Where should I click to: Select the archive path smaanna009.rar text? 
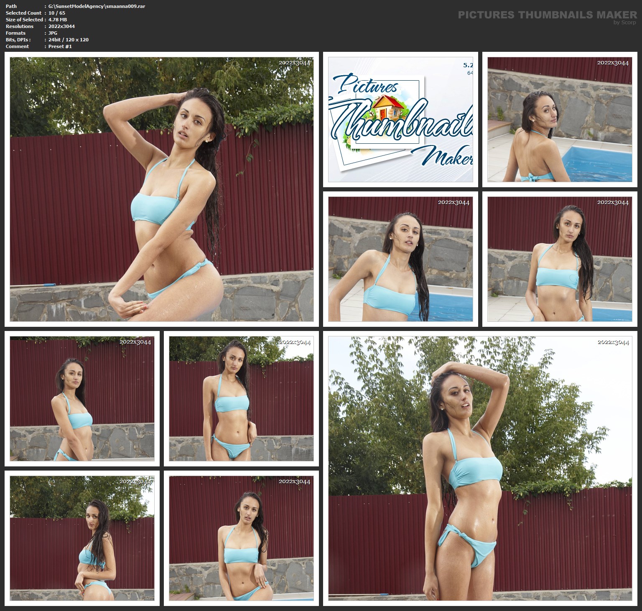click(x=97, y=6)
